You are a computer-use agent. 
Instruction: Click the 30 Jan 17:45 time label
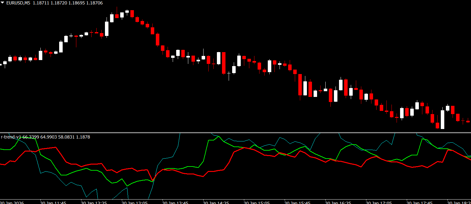point(419,202)
